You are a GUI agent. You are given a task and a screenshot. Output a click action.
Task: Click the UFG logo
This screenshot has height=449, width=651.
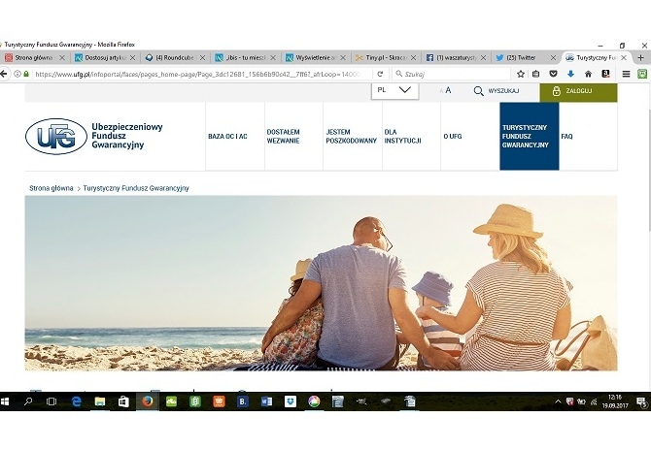pos(56,137)
